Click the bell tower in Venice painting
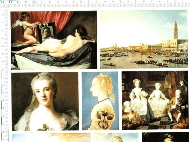Screen dimensions: 190x142 pyautogui.click(x=175, y=30)
